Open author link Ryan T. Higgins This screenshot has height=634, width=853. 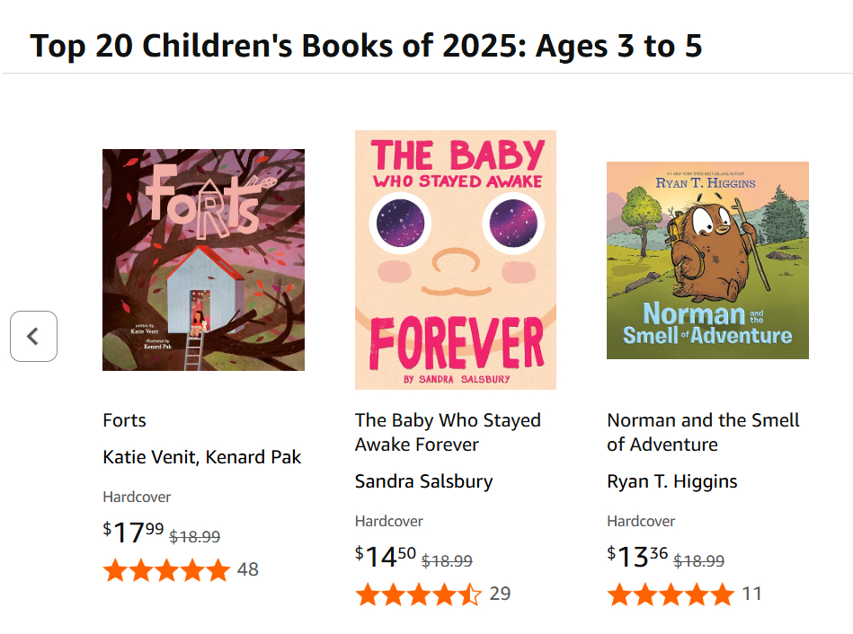671,481
